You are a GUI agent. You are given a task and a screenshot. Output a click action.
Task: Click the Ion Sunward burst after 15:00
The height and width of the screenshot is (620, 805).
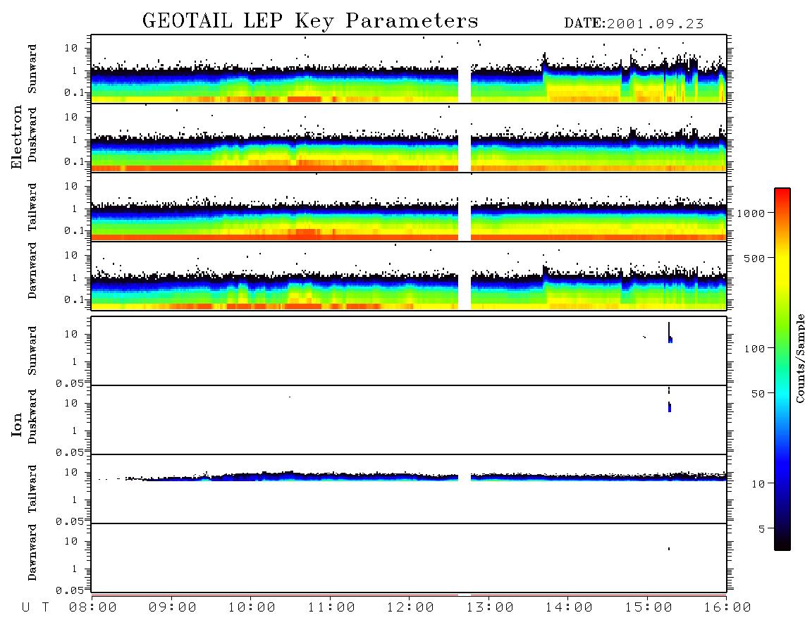670,333
